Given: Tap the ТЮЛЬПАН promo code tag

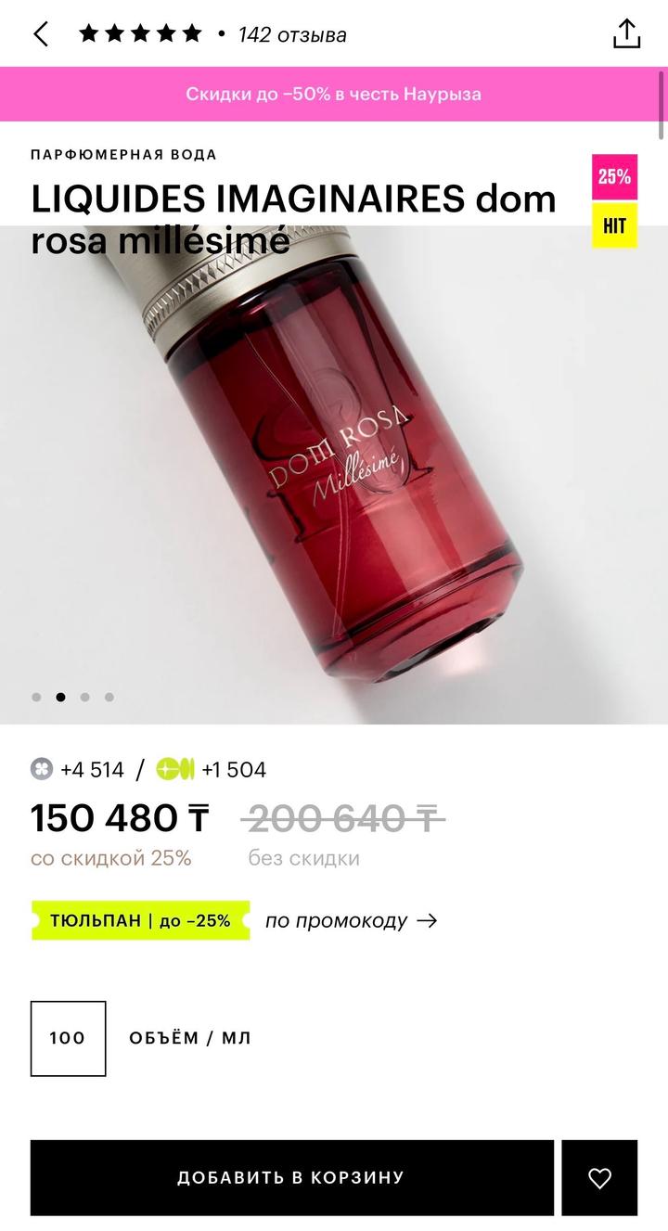Looking at the screenshot, I should [140, 920].
